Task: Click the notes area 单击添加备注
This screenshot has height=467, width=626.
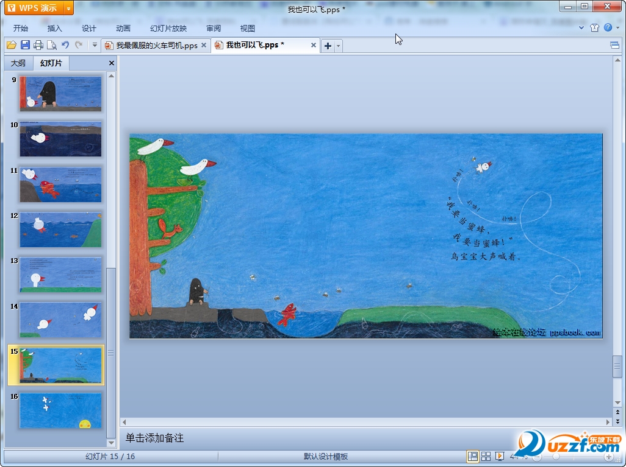Action: [154, 438]
